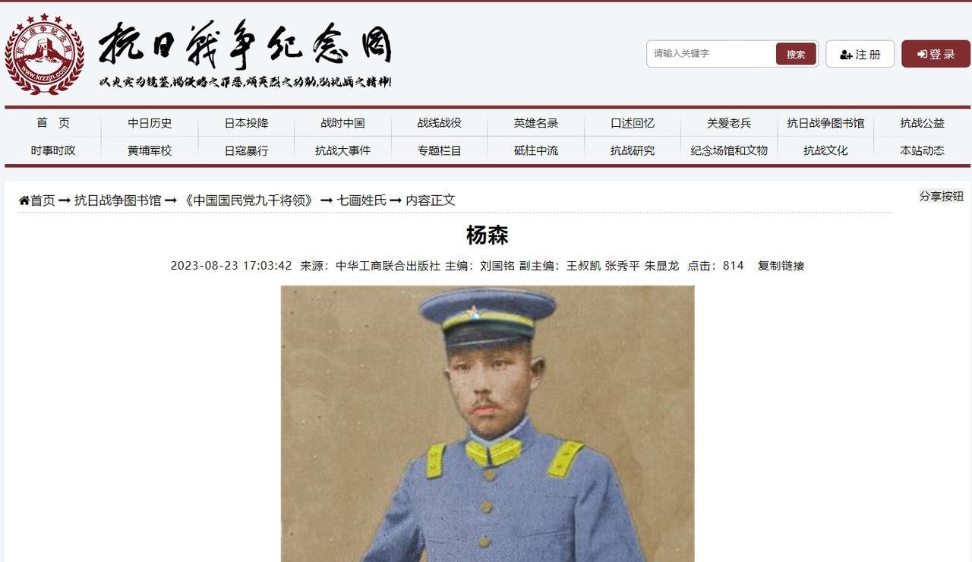Click the 分享按钮 share button
This screenshot has height=562, width=972.
tap(942, 196)
